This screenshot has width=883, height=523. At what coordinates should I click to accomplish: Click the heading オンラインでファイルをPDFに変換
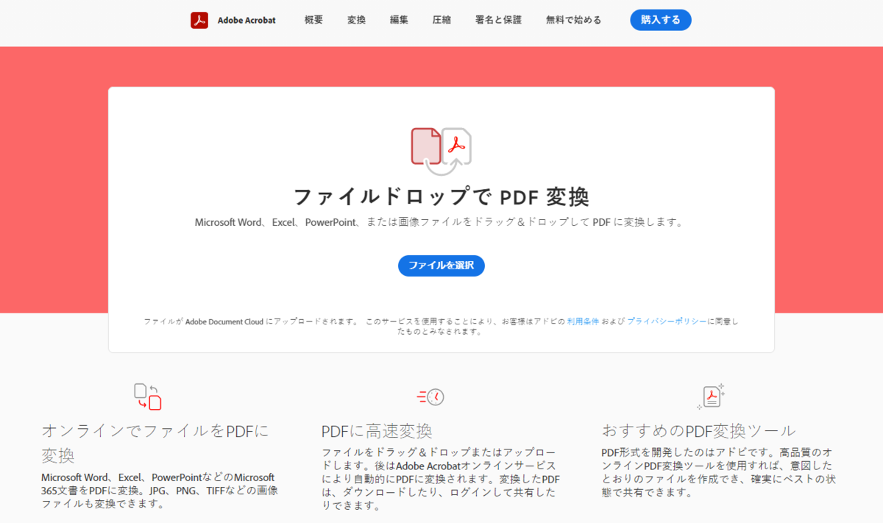[x=155, y=443]
